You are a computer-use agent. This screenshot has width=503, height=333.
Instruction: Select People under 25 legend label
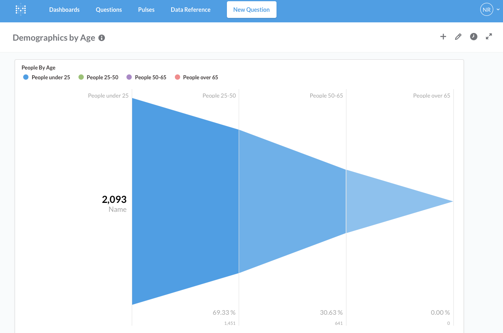coord(51,77)
